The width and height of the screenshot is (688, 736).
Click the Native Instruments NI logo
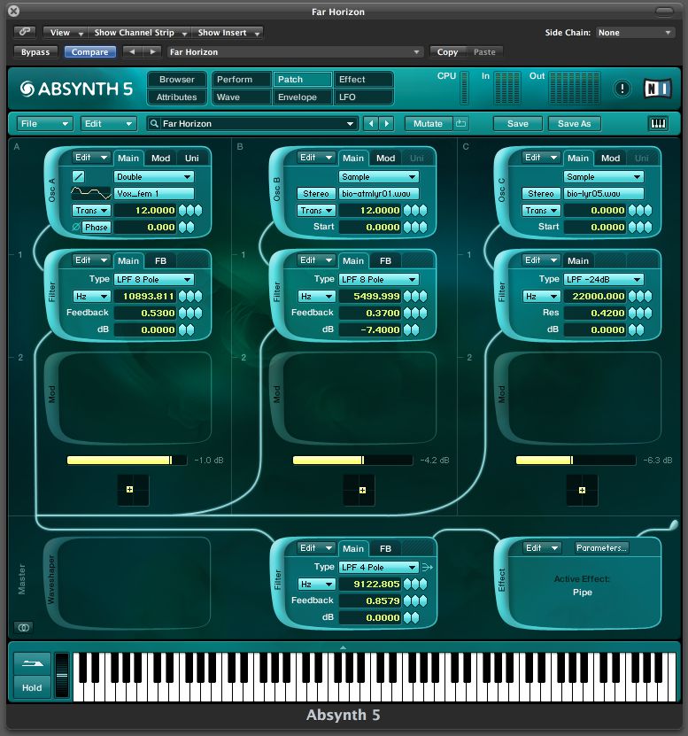click(658, 89)
